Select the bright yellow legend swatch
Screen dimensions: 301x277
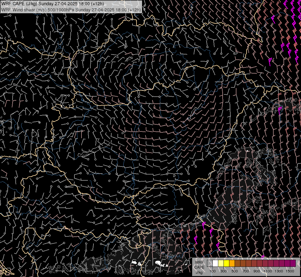226,263
